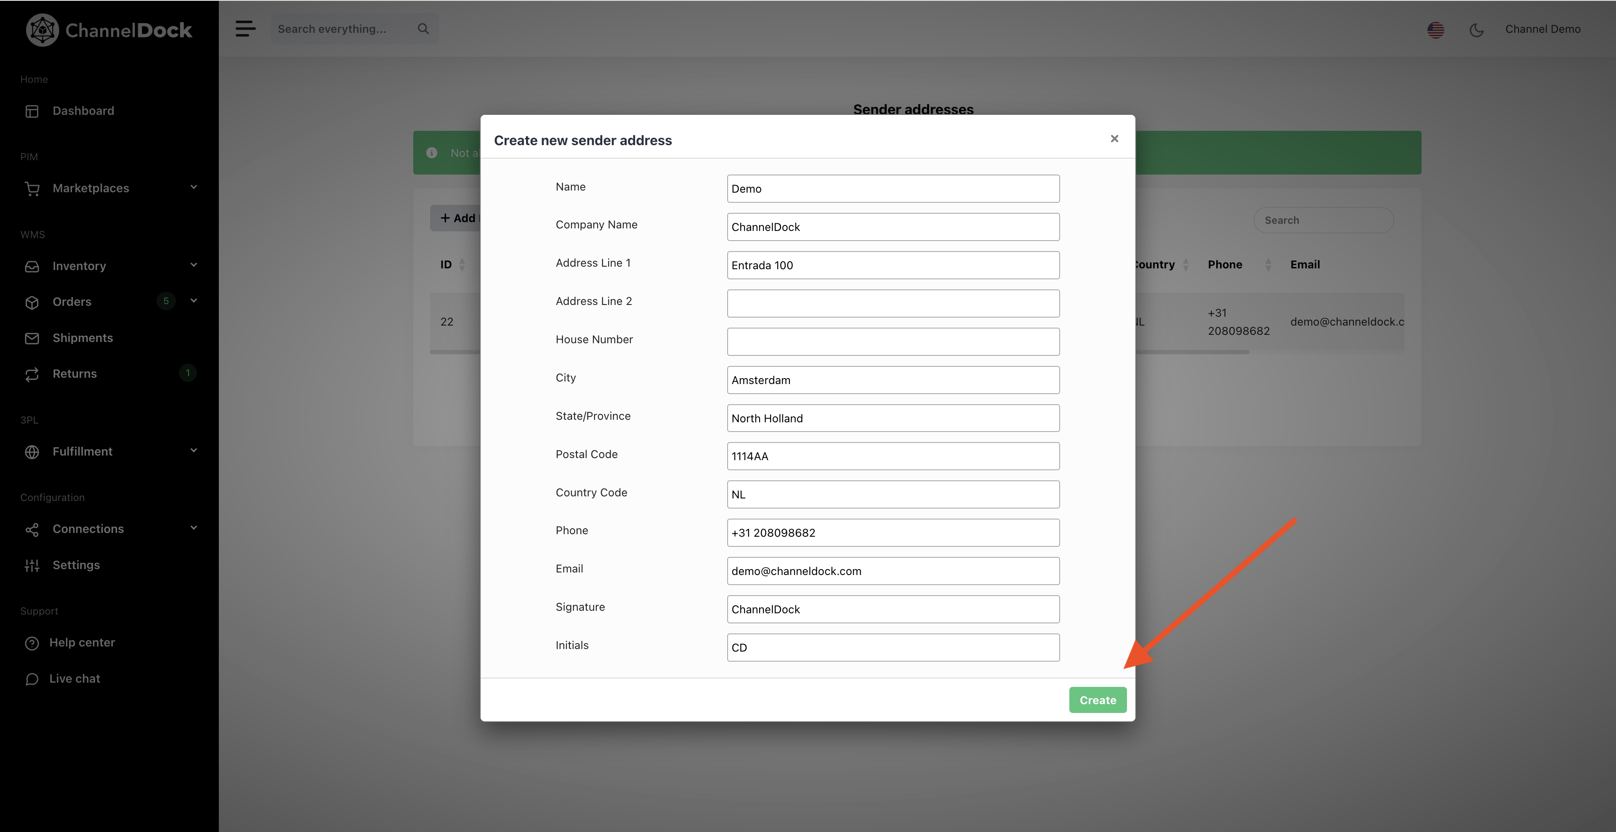The height and width of the screenshot is (832, 1616).
Task: Click the Orders badge showing 5
Action: pyautogui.click(x=166, y=301)
